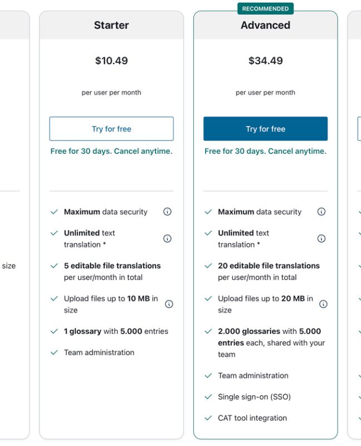Click Starter plan Maximum data security info icon
Viewport: 361px width, 446px height.
[x=167, y=212]
